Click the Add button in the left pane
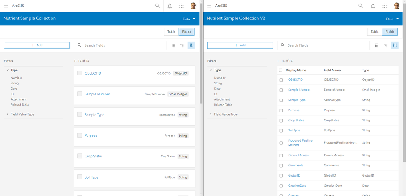Viewport: 406px width, 196px height. click(37, 45)
